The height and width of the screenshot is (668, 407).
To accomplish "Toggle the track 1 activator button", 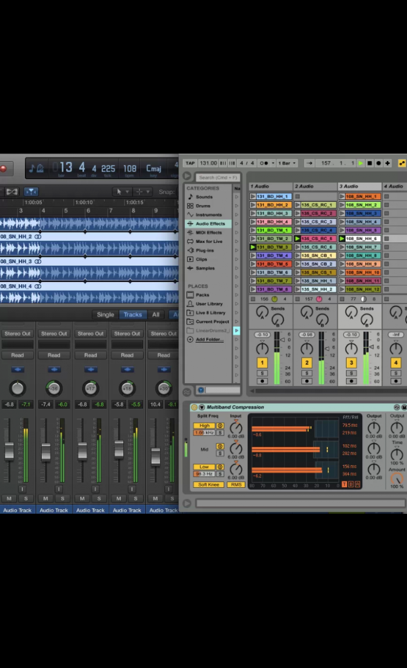I will 262,363.
